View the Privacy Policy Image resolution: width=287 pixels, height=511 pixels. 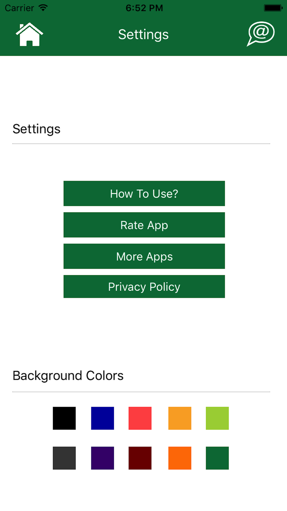click(x=144, y=287)
